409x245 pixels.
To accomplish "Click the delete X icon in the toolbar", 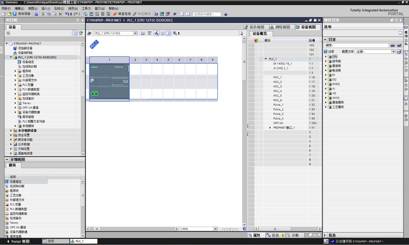I will click(60, 14).
